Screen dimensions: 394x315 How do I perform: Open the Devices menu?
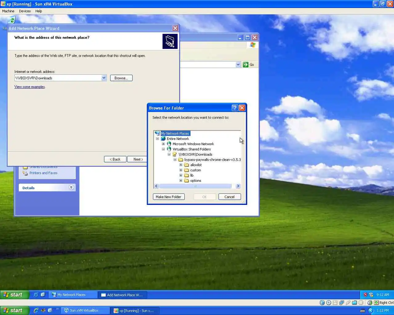25,11
